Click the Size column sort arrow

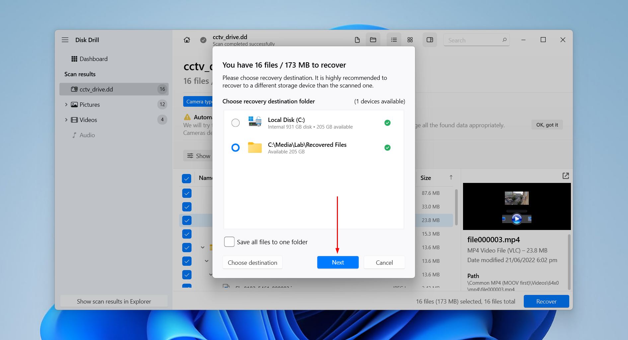451,177
